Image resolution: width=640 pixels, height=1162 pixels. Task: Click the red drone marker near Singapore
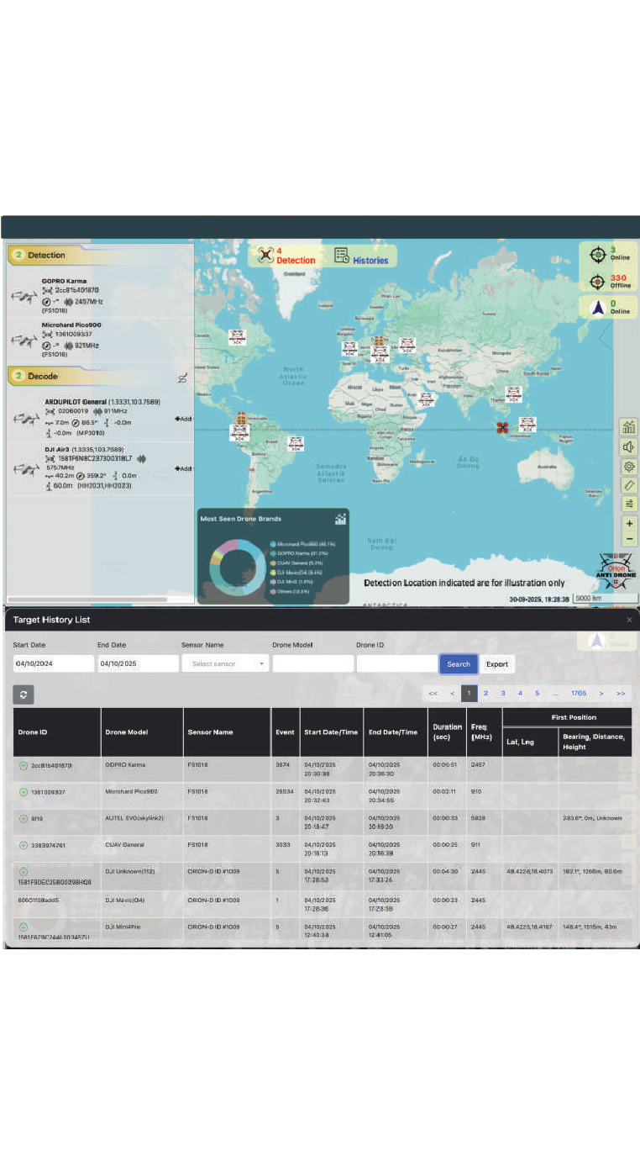point(502,428)
